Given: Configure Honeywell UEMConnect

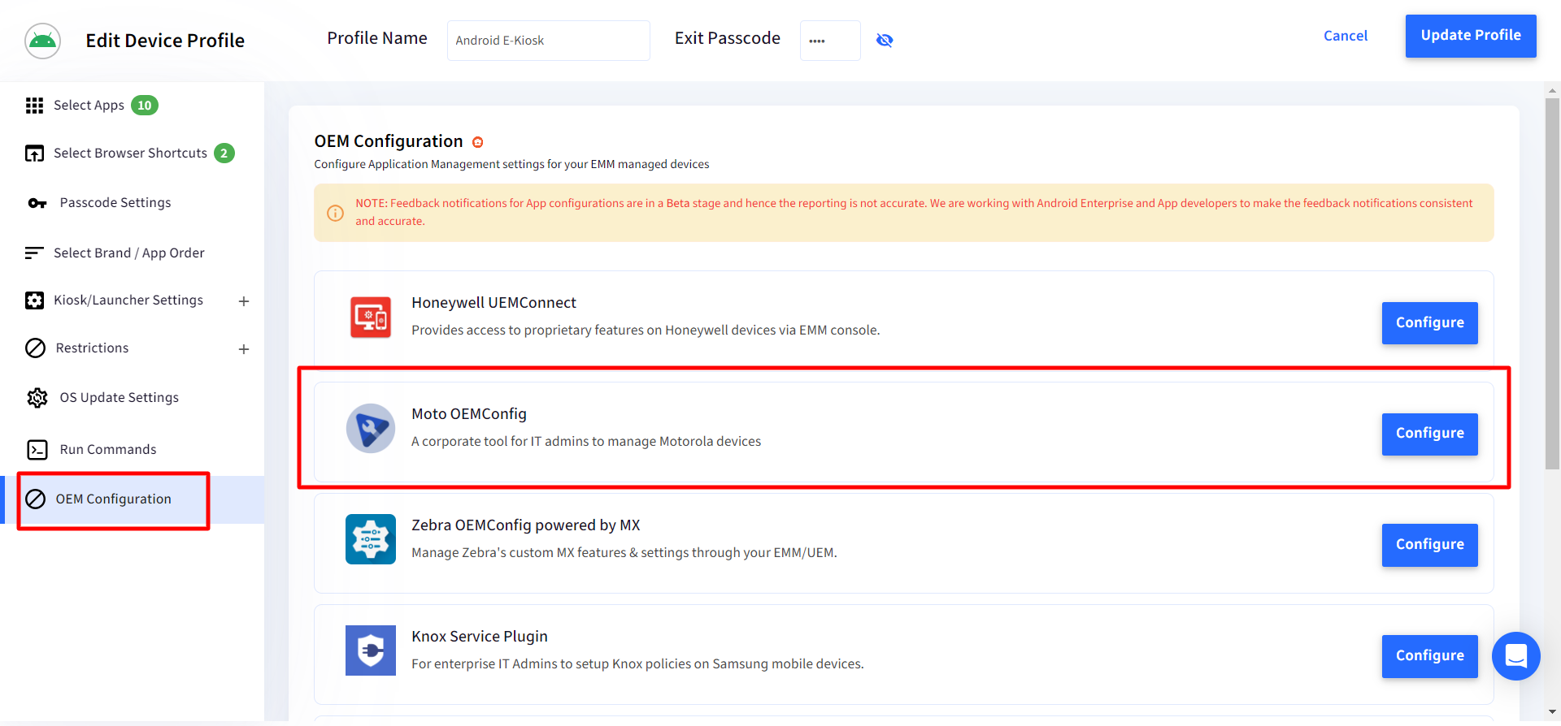Looking at the screenshot, I should click(1429, 323).
